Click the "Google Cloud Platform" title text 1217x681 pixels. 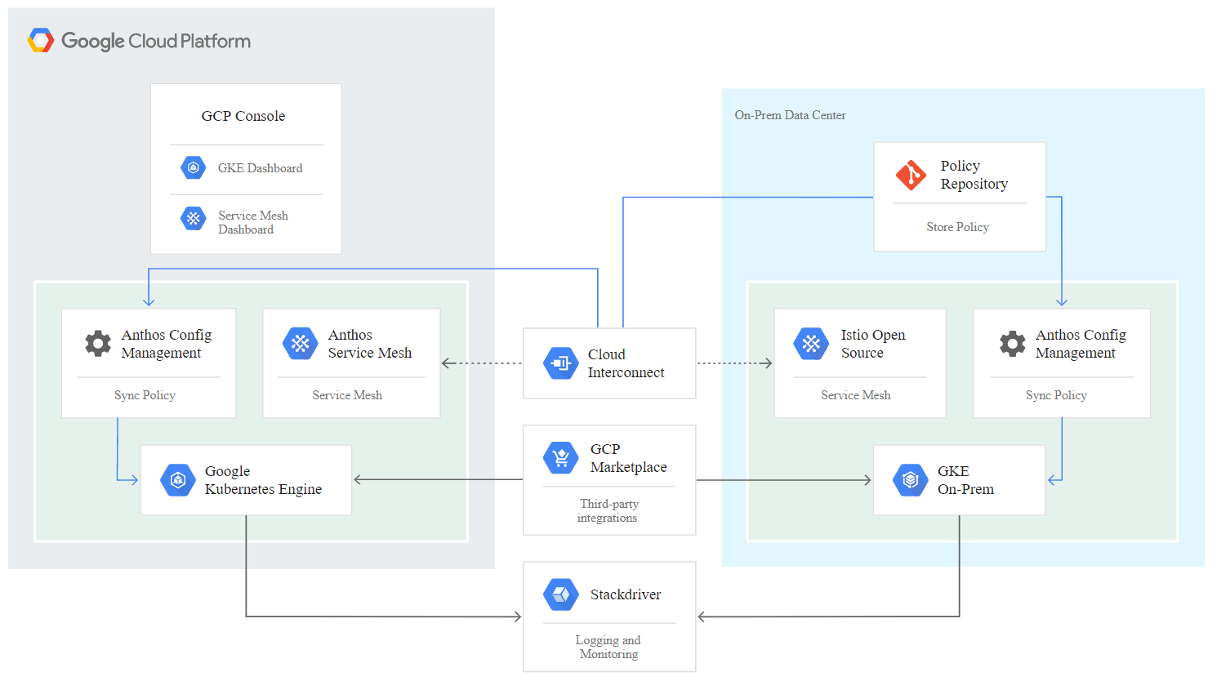click(156, 41)
